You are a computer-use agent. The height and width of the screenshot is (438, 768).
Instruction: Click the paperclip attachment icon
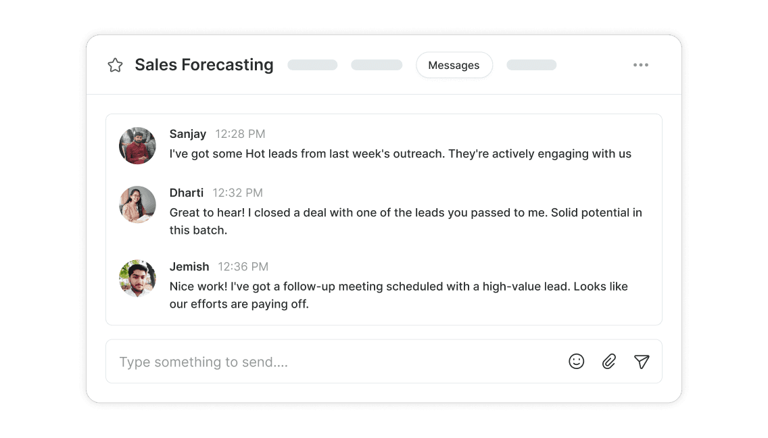[x=609, y=362]
